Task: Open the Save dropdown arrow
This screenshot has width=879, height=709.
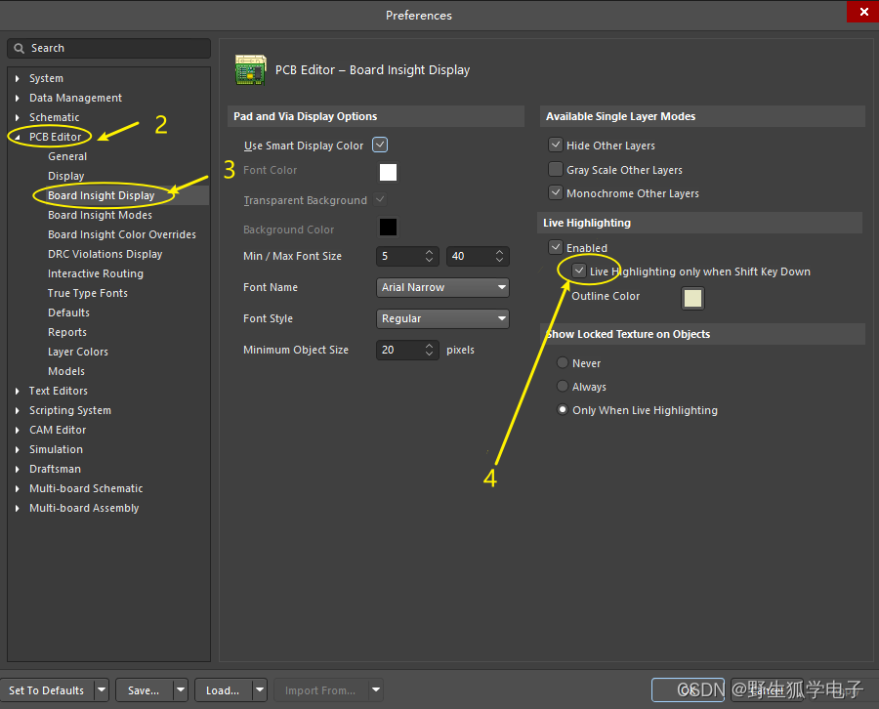Action: 181,689
